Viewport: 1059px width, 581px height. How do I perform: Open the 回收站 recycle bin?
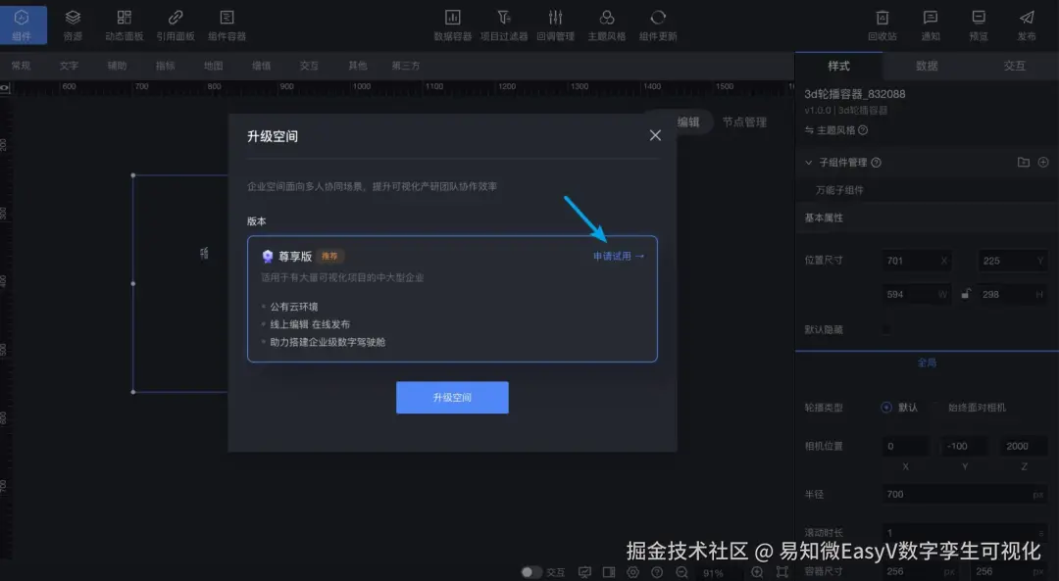(x=882, y=24)
